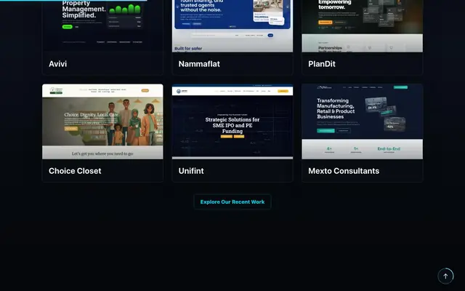The image size is (465, 291).
Task: Open the Mexto Consultants project thumbnail
Action: click(x=363, y=121)
